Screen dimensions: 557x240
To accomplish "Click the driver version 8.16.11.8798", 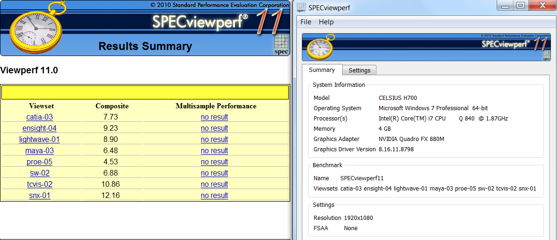I will 396,149.
